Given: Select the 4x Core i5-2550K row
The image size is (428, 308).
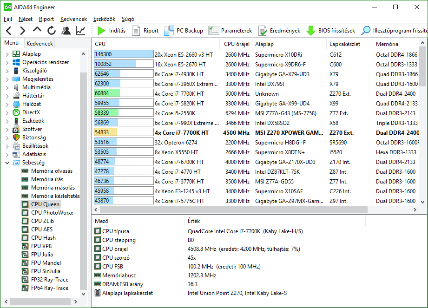Looking at the screenshot, I should point(257,113).
